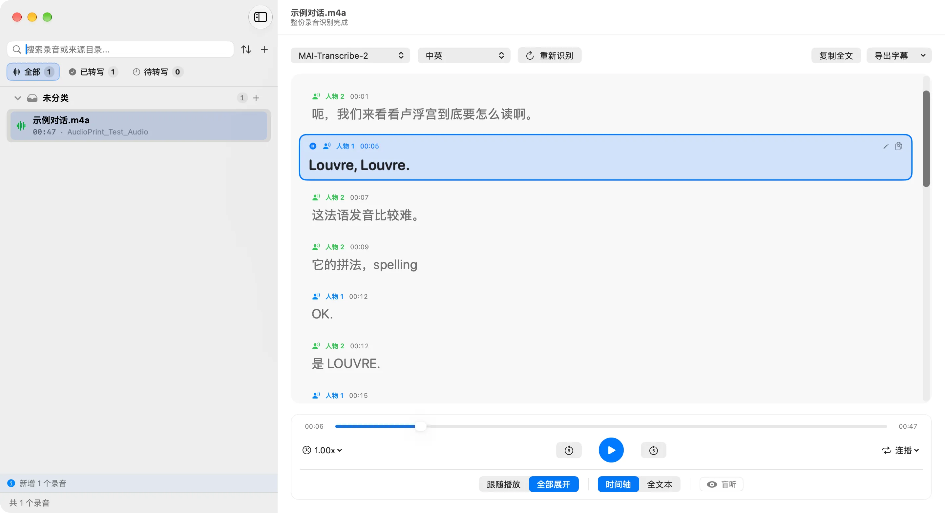Click the blue play button

tap(611, 450)
